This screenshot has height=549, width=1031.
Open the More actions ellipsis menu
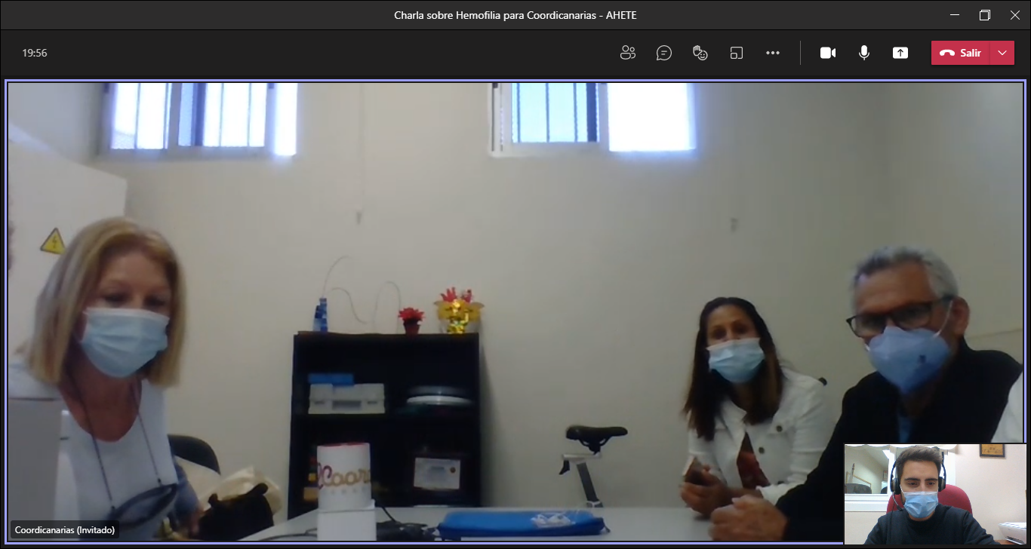point(773,53)
